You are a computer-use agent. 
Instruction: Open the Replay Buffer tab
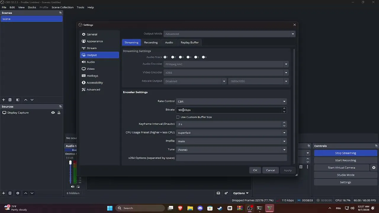[x=190, y=43]
